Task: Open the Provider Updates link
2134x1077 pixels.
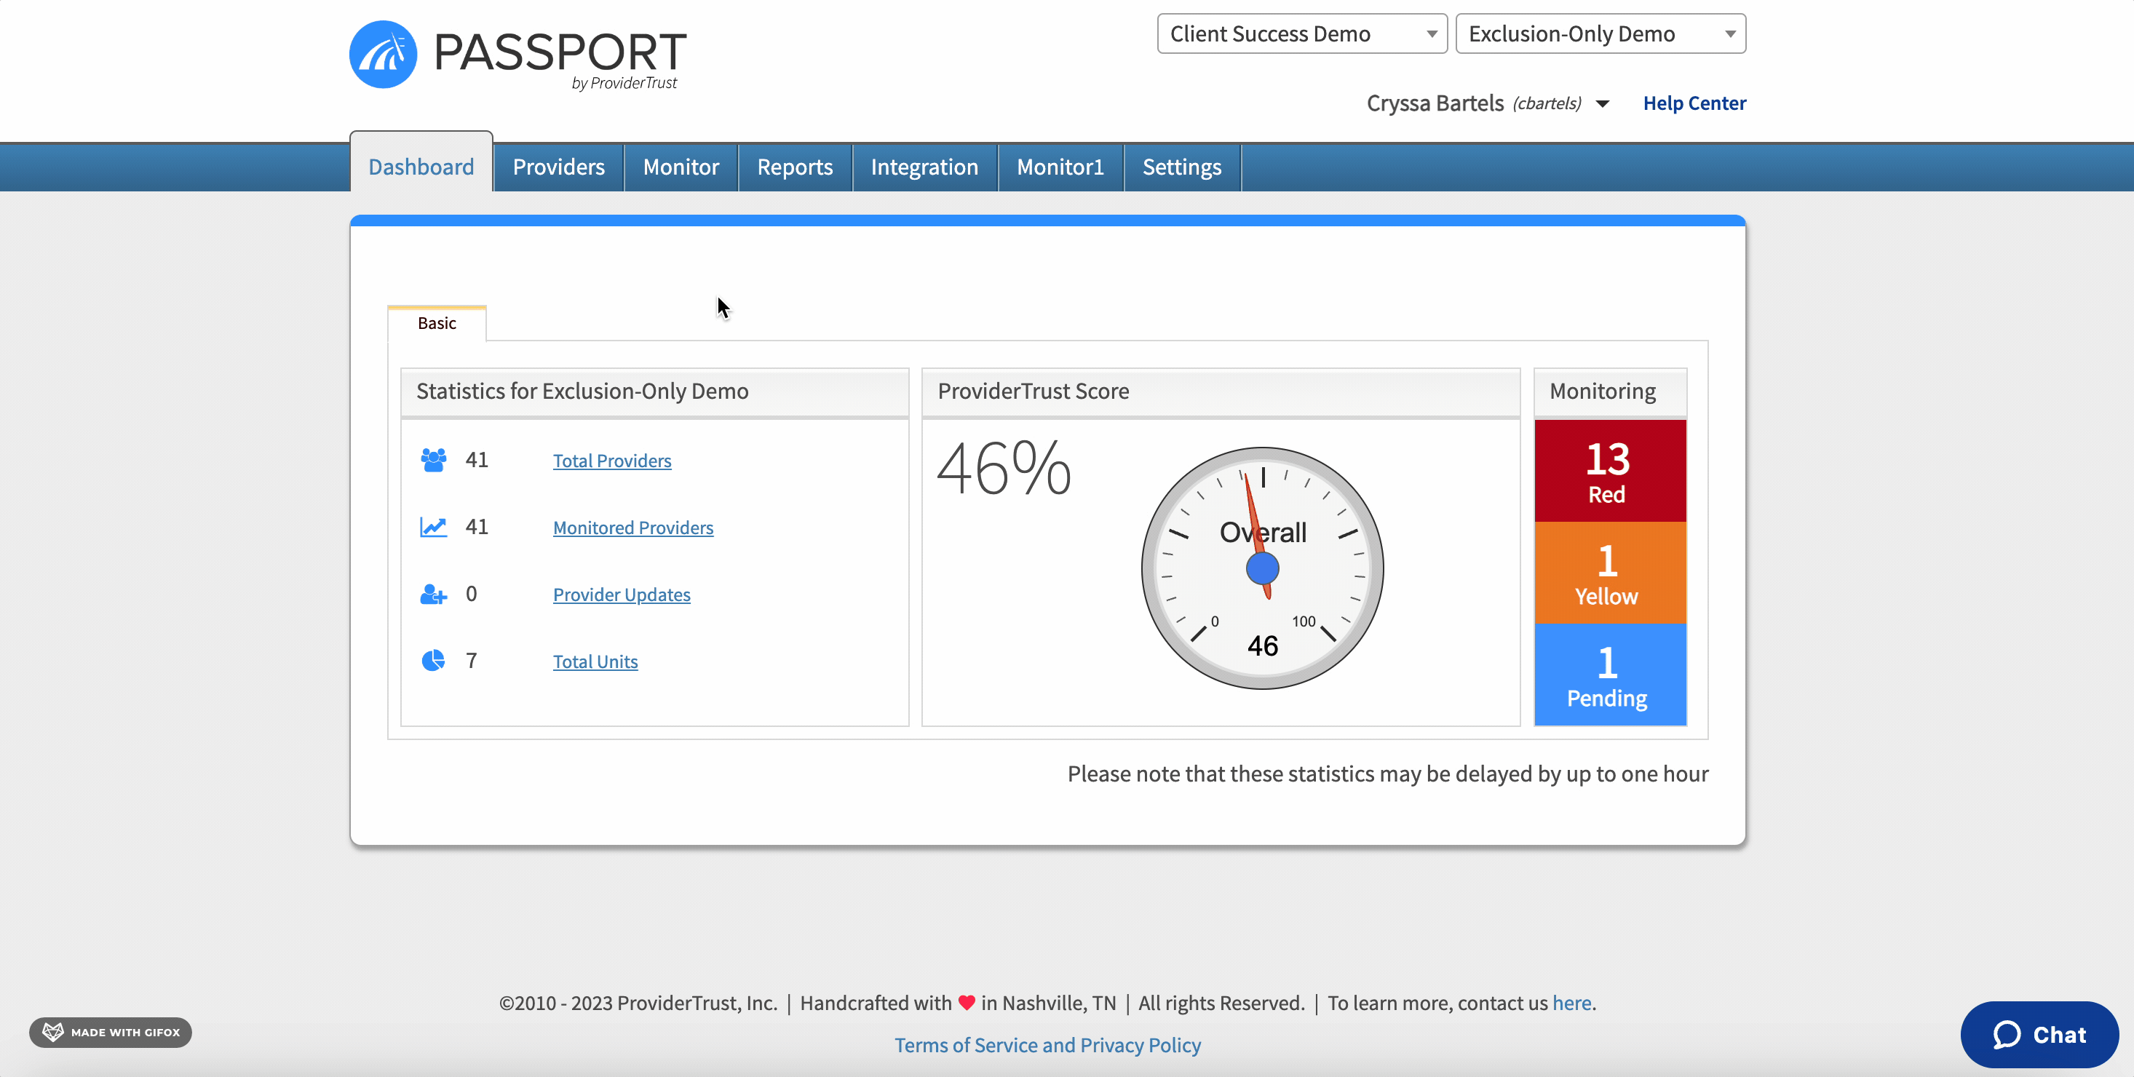Action: pos(622,595)
